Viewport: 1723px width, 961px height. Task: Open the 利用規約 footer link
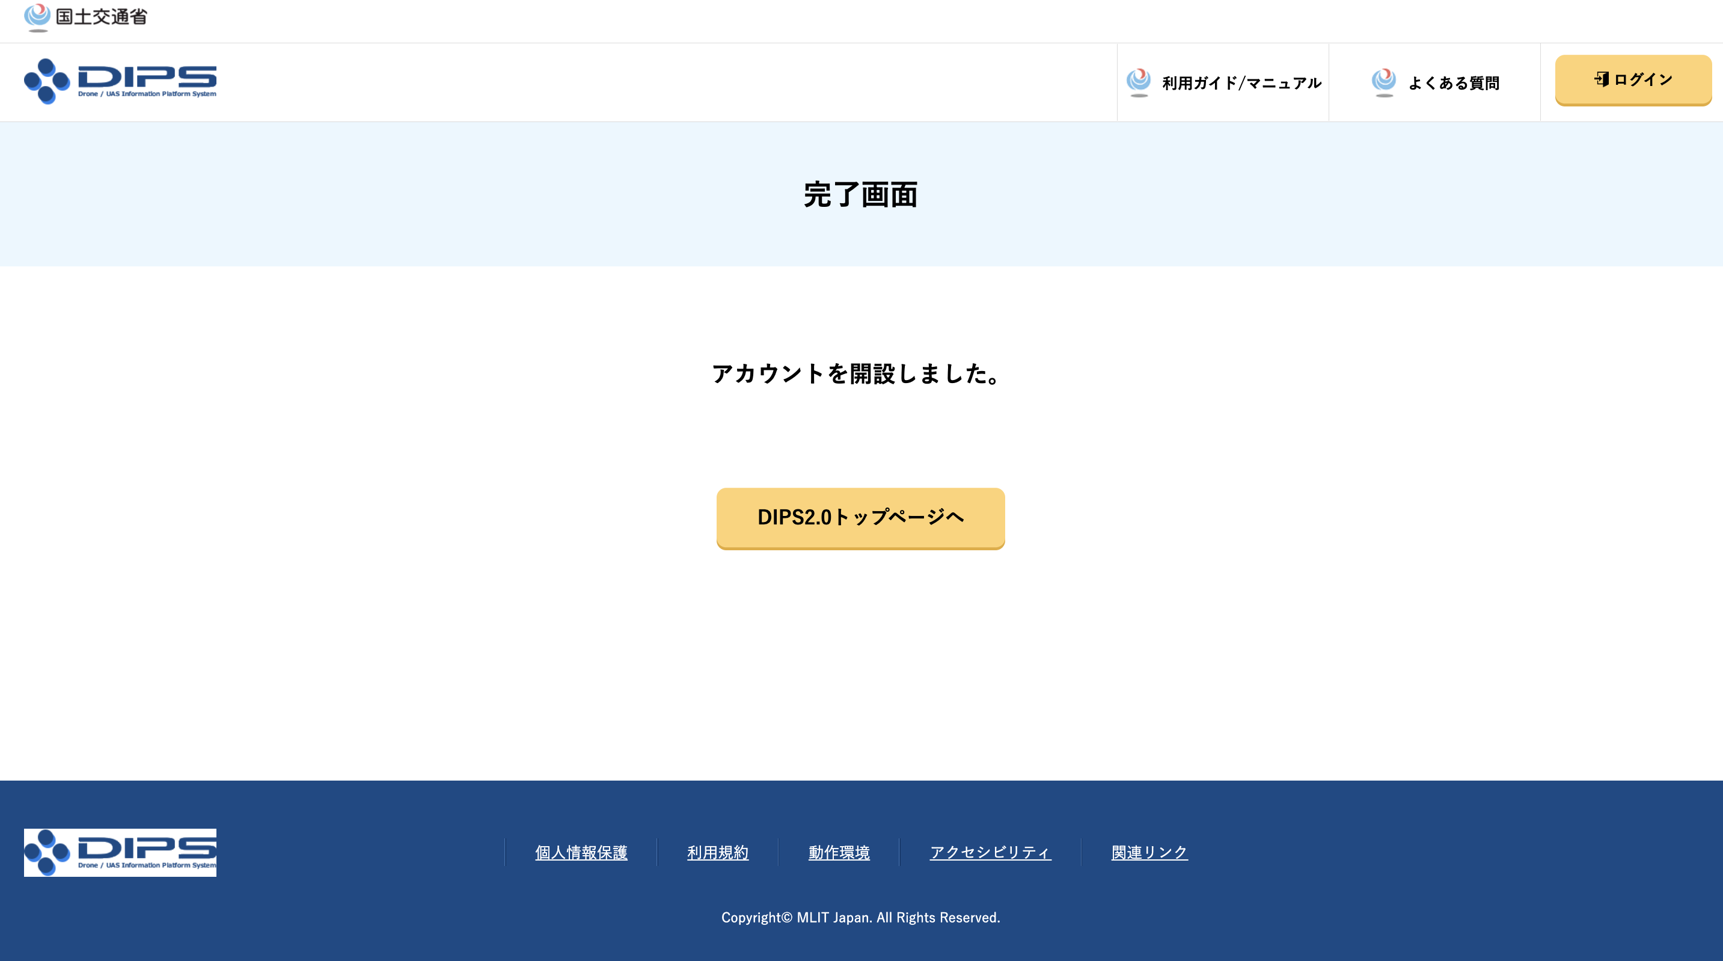718,852
